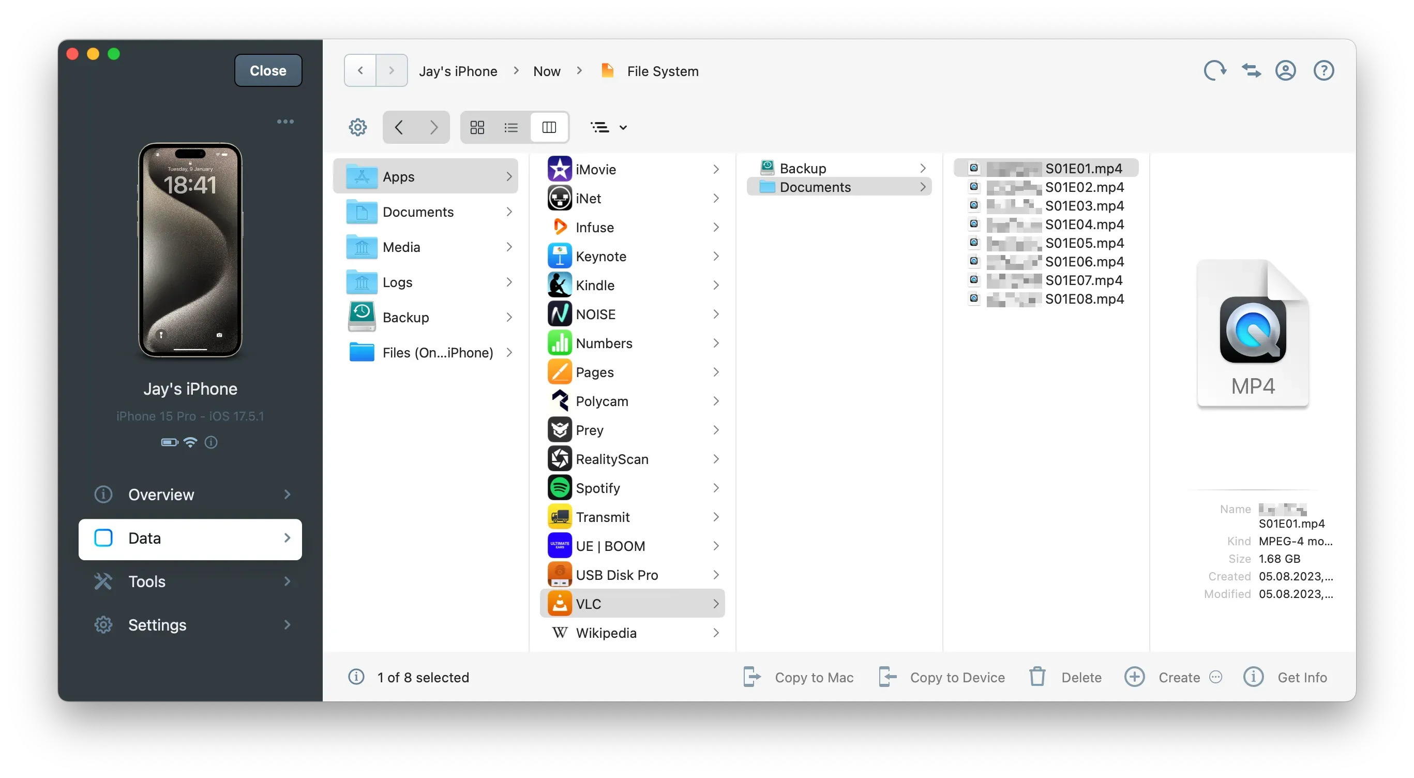
Task: Open Help via the question mark icon
Action: [x=1323, y=70]
